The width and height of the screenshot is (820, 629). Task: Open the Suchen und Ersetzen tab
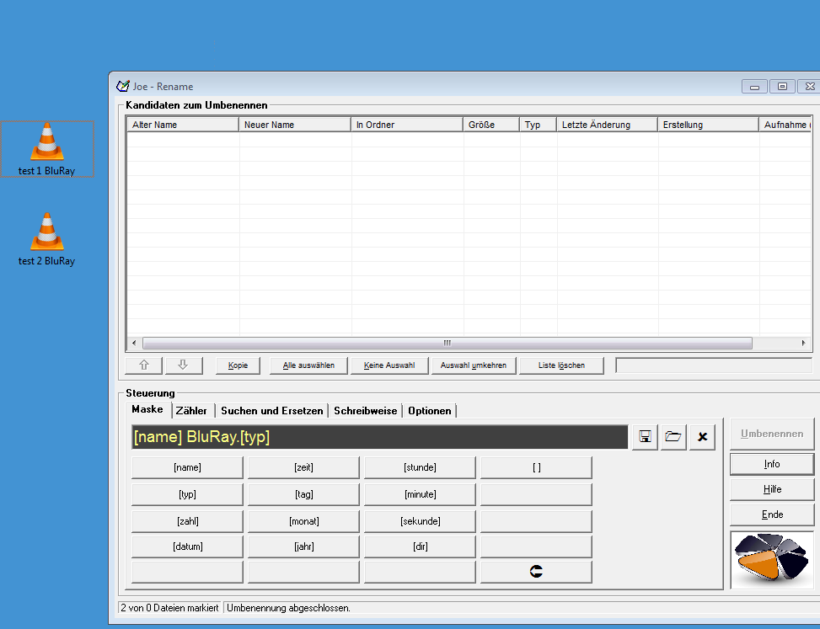(272, 411)
